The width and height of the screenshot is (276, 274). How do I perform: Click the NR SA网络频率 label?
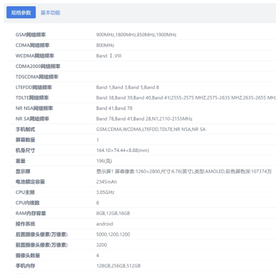[32, 119]
